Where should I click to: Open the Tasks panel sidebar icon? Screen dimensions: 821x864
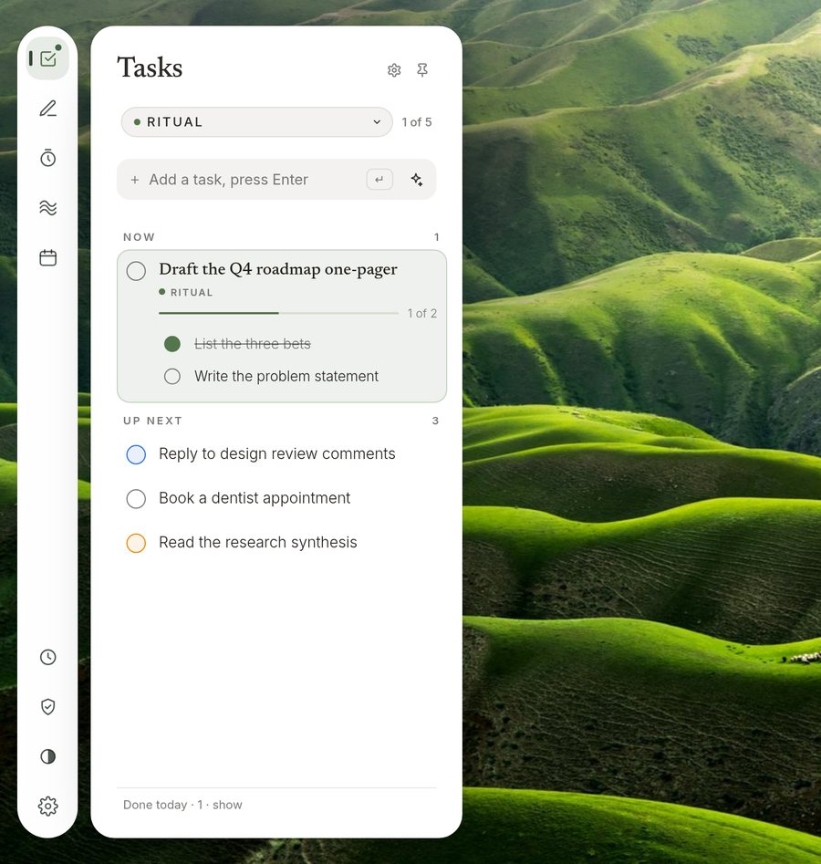click(48, 58)
